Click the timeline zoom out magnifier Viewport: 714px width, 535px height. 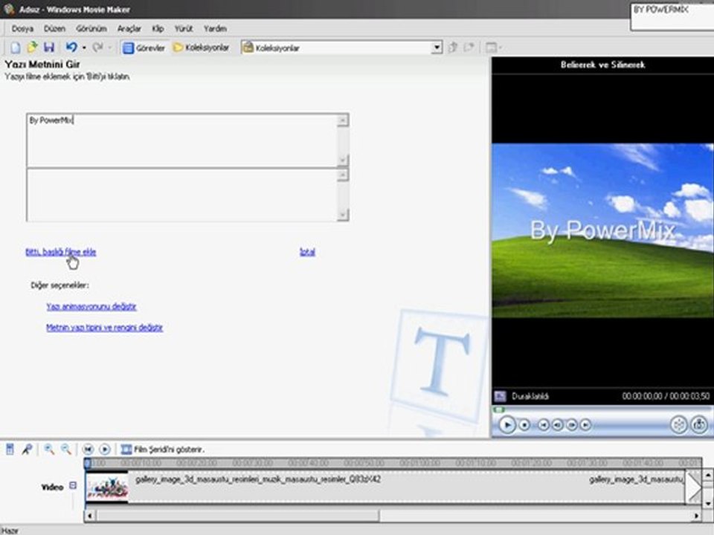click(66, 449)
